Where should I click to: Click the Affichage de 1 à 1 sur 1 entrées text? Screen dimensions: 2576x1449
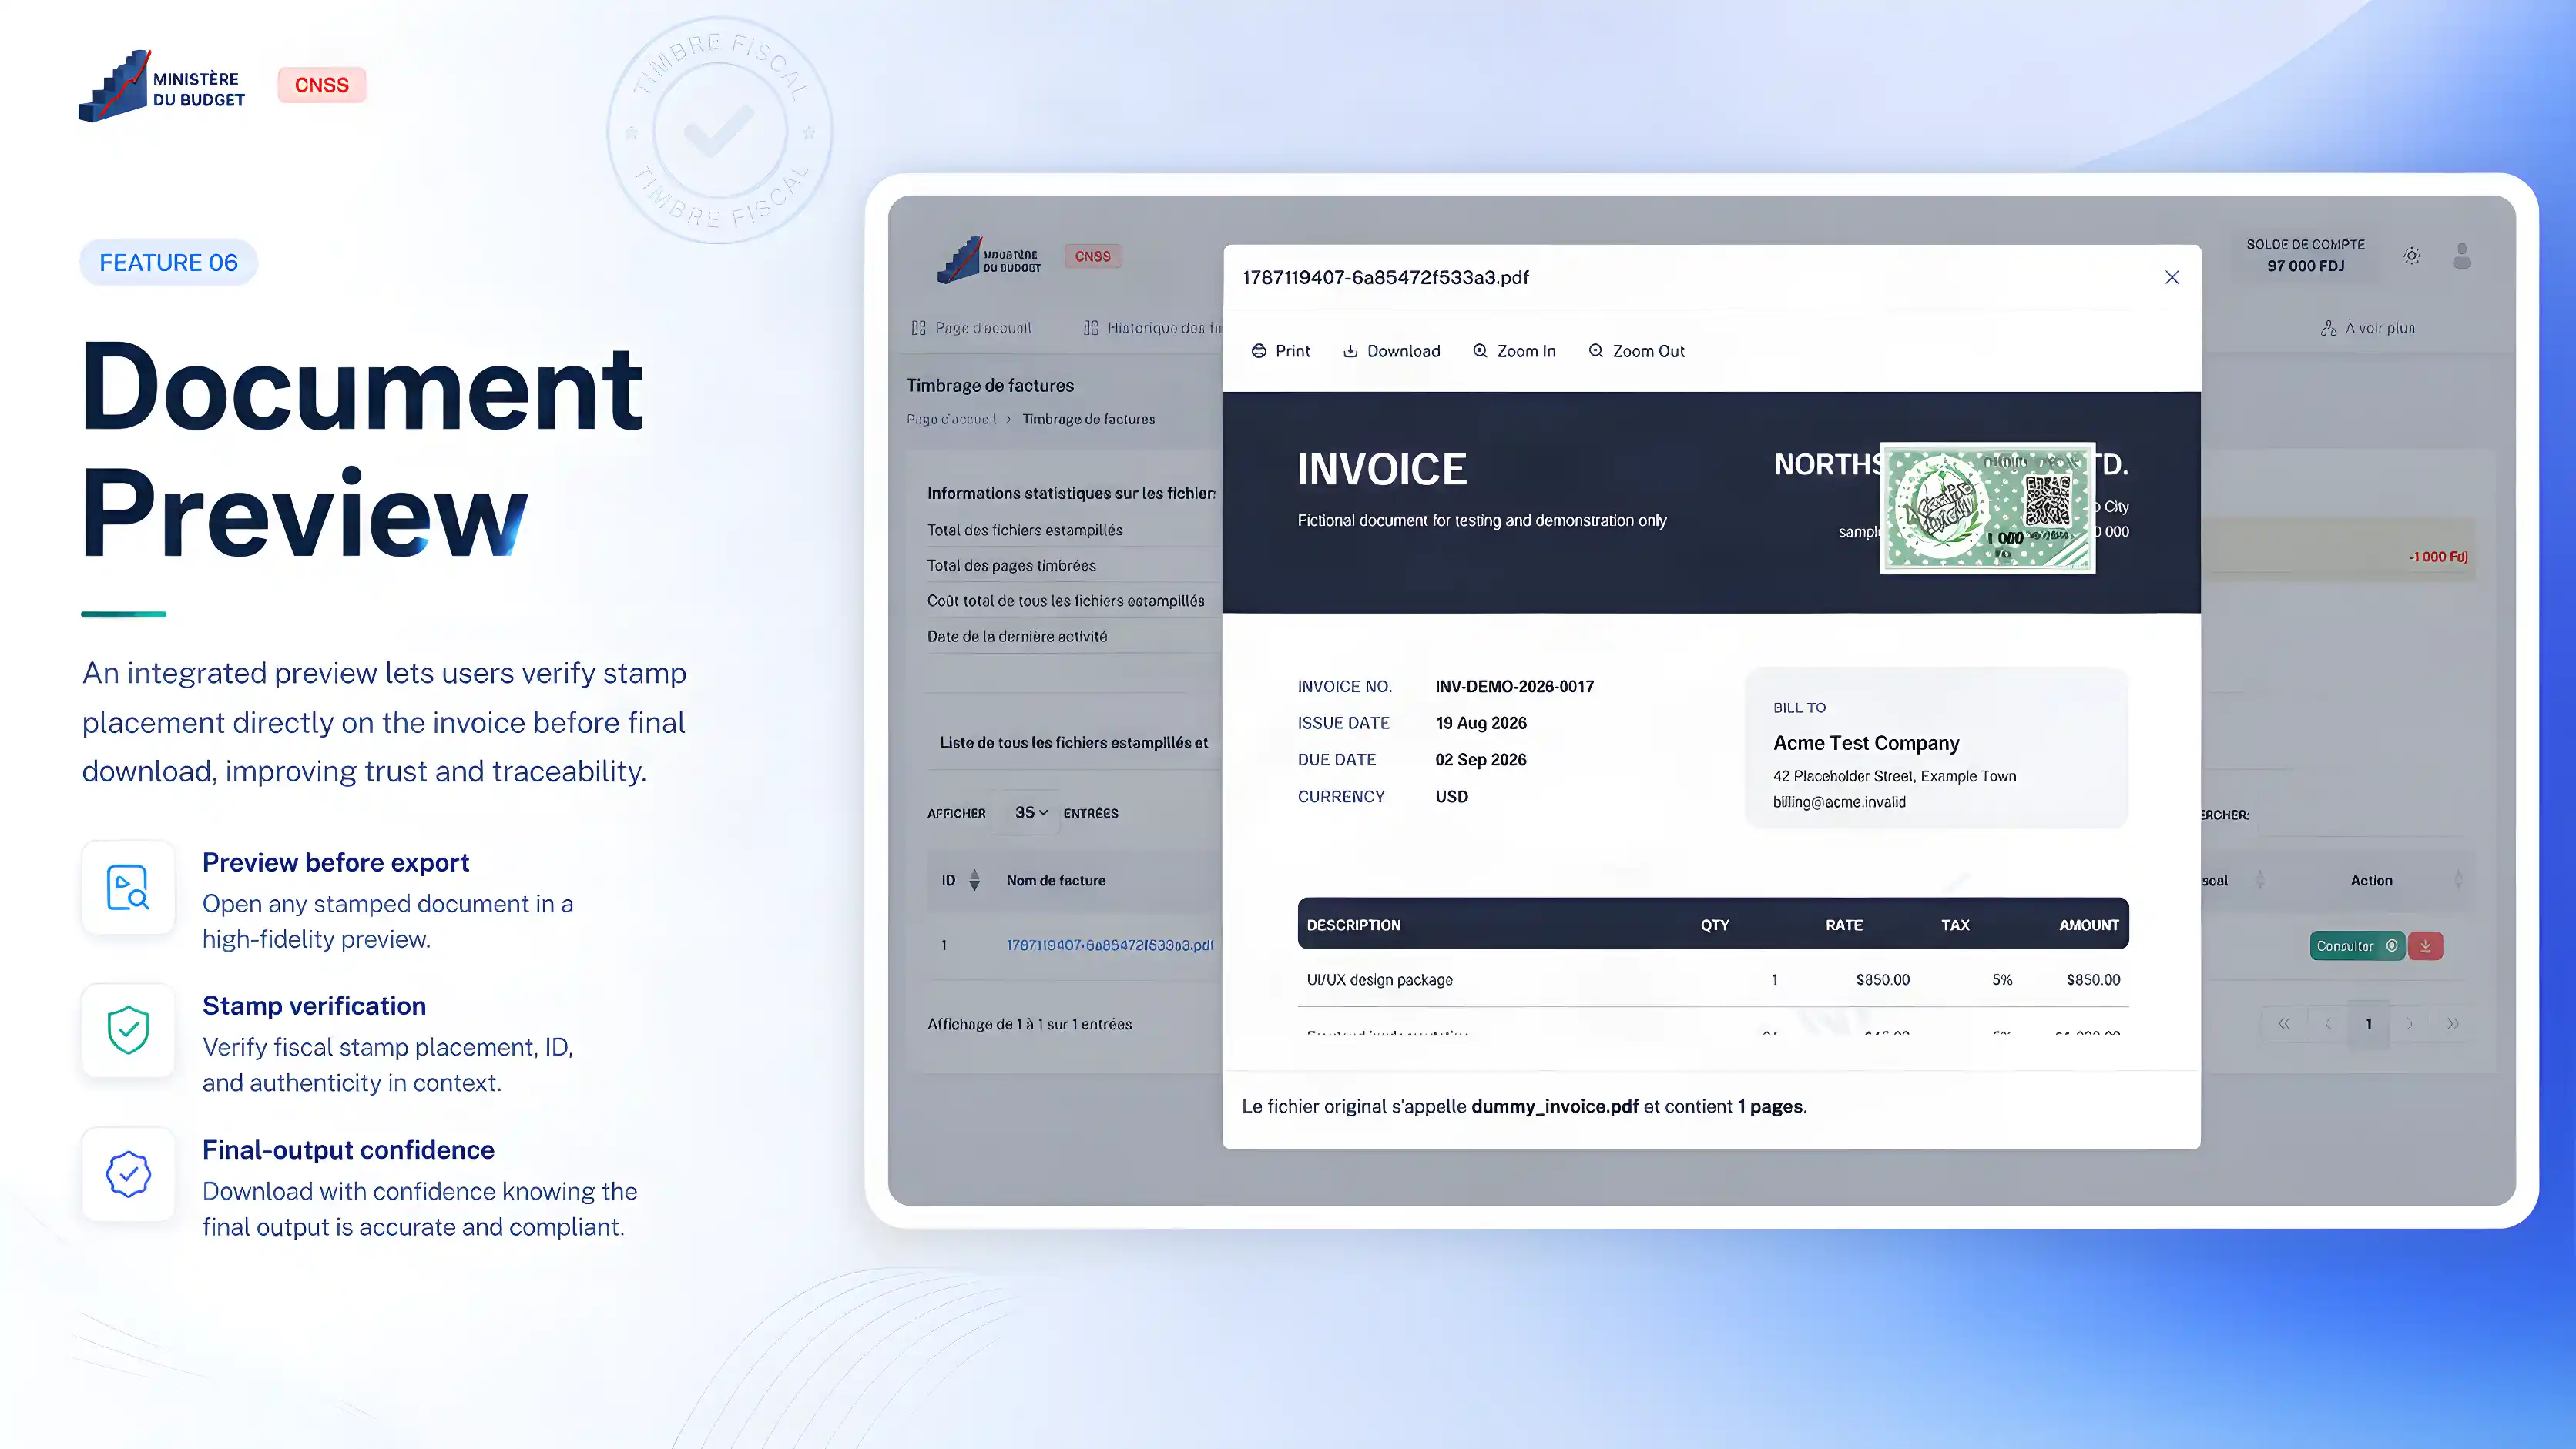click(1029, 1024)
